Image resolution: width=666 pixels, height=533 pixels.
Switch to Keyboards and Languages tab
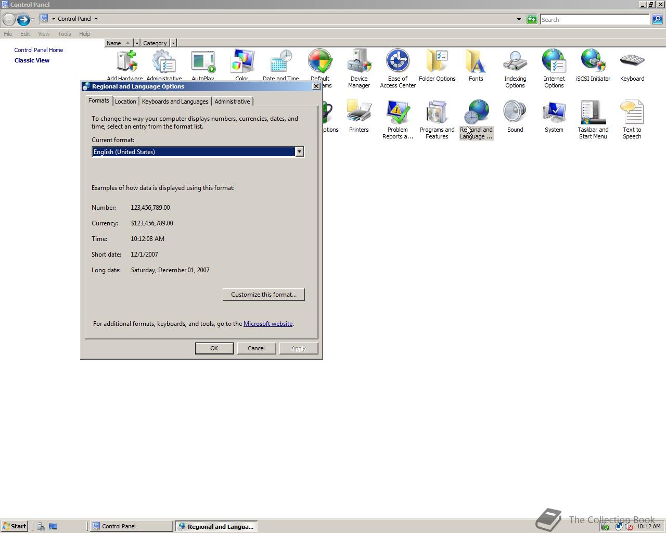tap(175, 101)
